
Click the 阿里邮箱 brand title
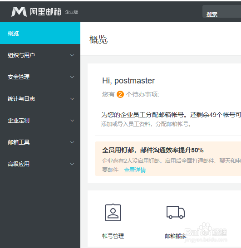(45, 12)
